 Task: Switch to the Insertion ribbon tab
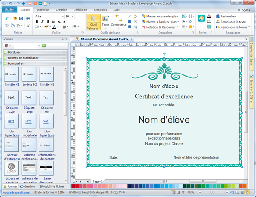point(43,9)
